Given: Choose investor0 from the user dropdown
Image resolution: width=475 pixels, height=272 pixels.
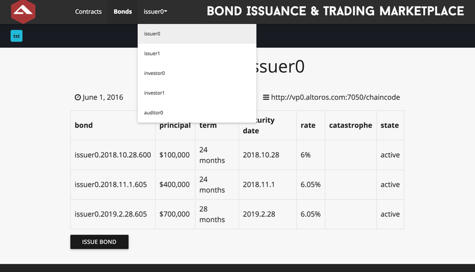Looking at the screenshot, I should point(197,73).
